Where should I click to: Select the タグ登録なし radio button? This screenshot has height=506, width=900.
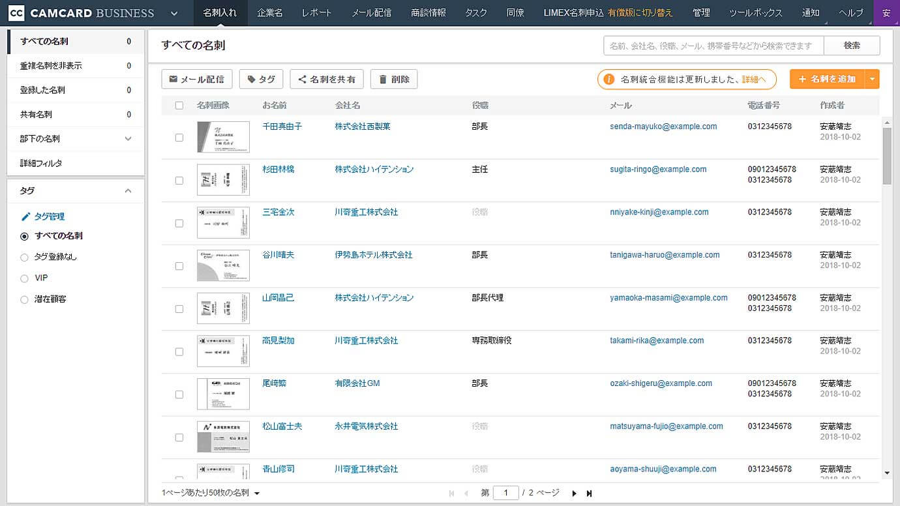tap(24, 258)
